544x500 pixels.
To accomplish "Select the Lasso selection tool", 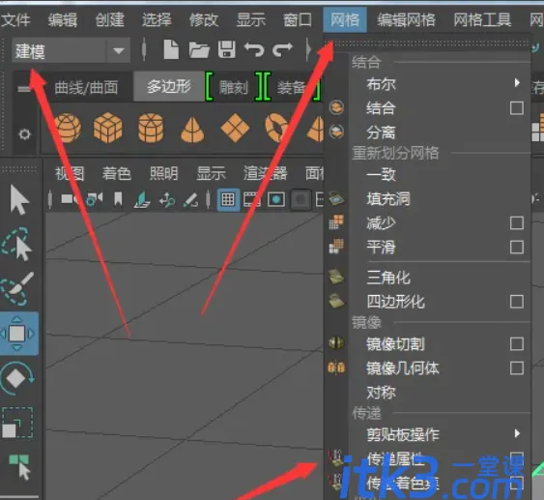I will coord(17,244).
